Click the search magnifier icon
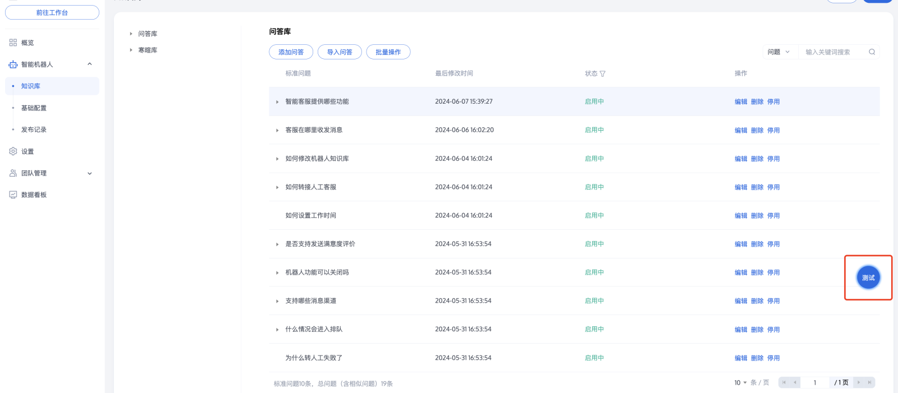This screenshot has width=898, height=393. click(872, 52)
